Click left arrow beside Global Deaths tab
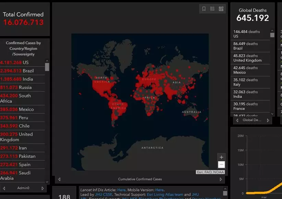This screenshot has width=282, height=199. pos(237,120)
